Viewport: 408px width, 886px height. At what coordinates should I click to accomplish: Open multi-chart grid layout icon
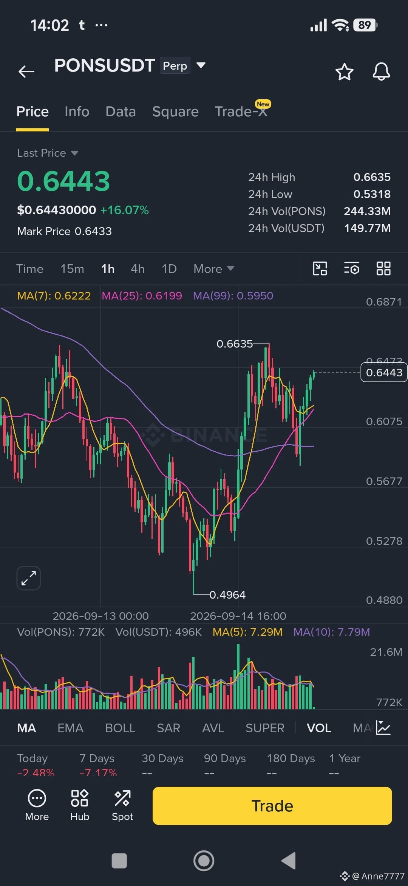tap(383, 268)
